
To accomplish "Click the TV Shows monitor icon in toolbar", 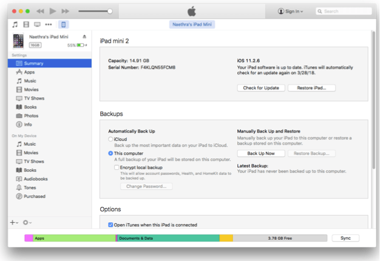I will coord(37,24).
